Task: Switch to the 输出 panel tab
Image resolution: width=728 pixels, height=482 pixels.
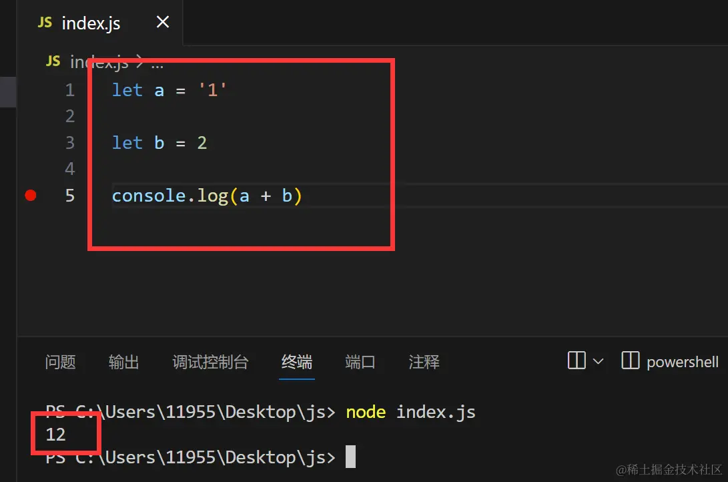Action: 123,362
